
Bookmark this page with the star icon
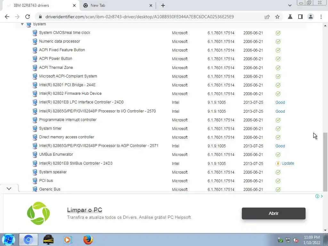[x=277, y=17]
